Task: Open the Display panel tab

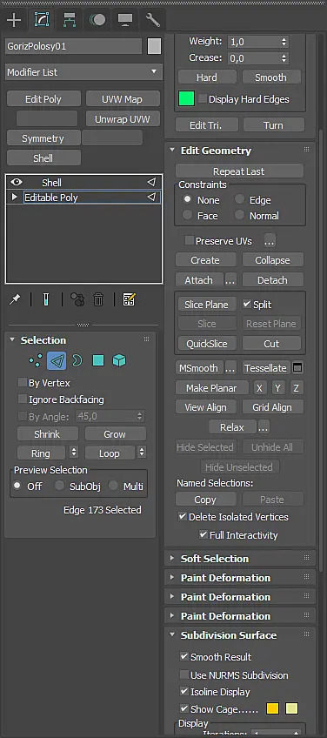Action: (124, 20)
